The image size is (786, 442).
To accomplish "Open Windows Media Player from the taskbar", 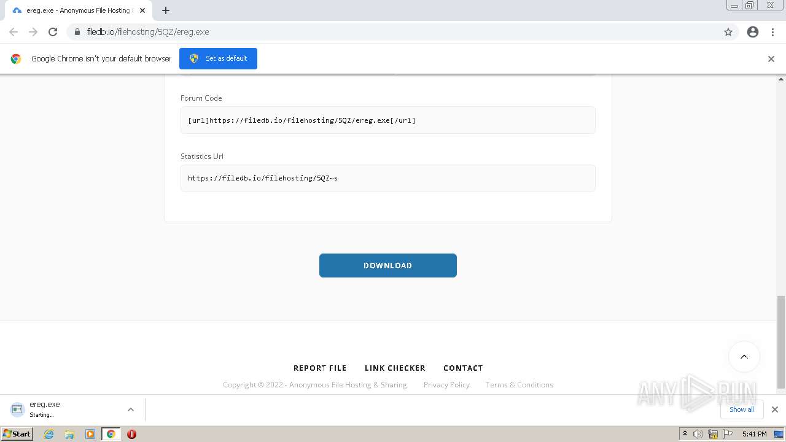I will pyautogui.click(x=90, y=434).
